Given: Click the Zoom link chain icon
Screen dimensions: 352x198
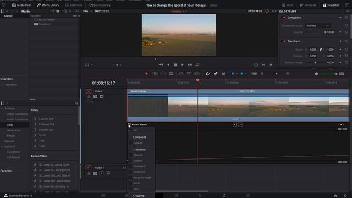Looking at the screenshot, I should pyautogui.click(x=321, y=50).
